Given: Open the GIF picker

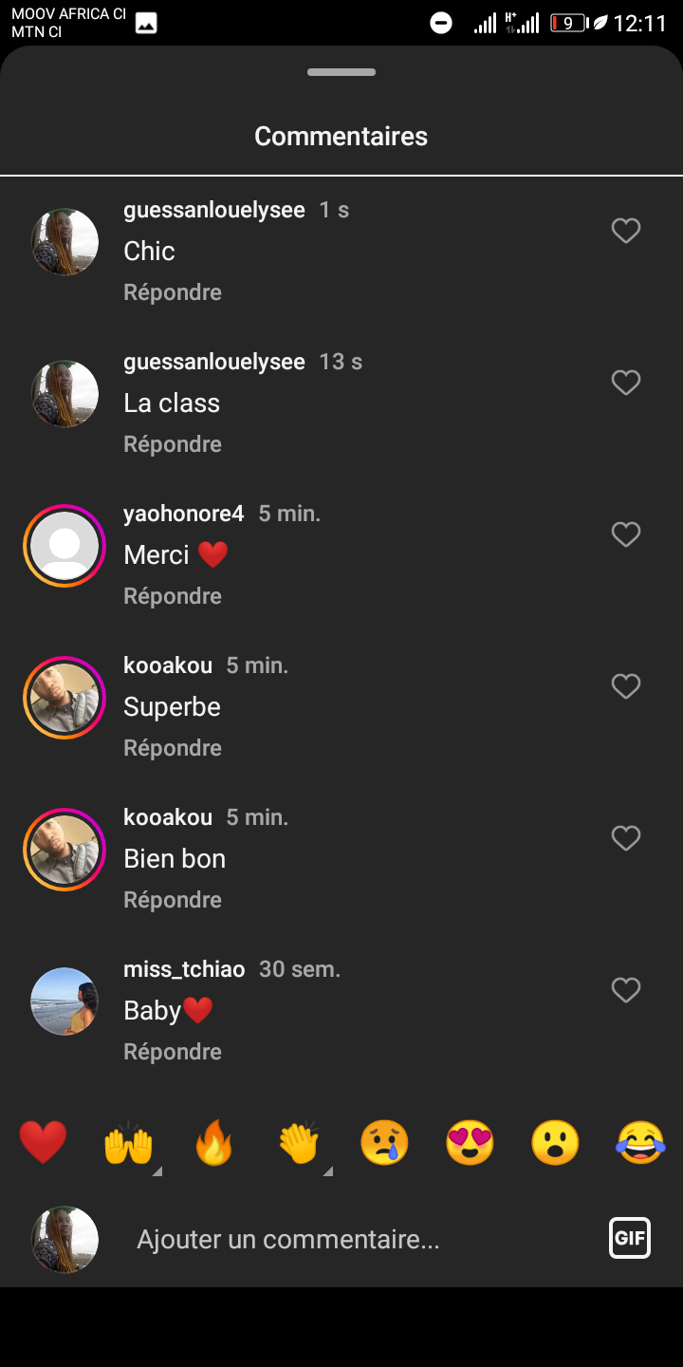Looking at the screenshot, I should [x=630, y=1238].
